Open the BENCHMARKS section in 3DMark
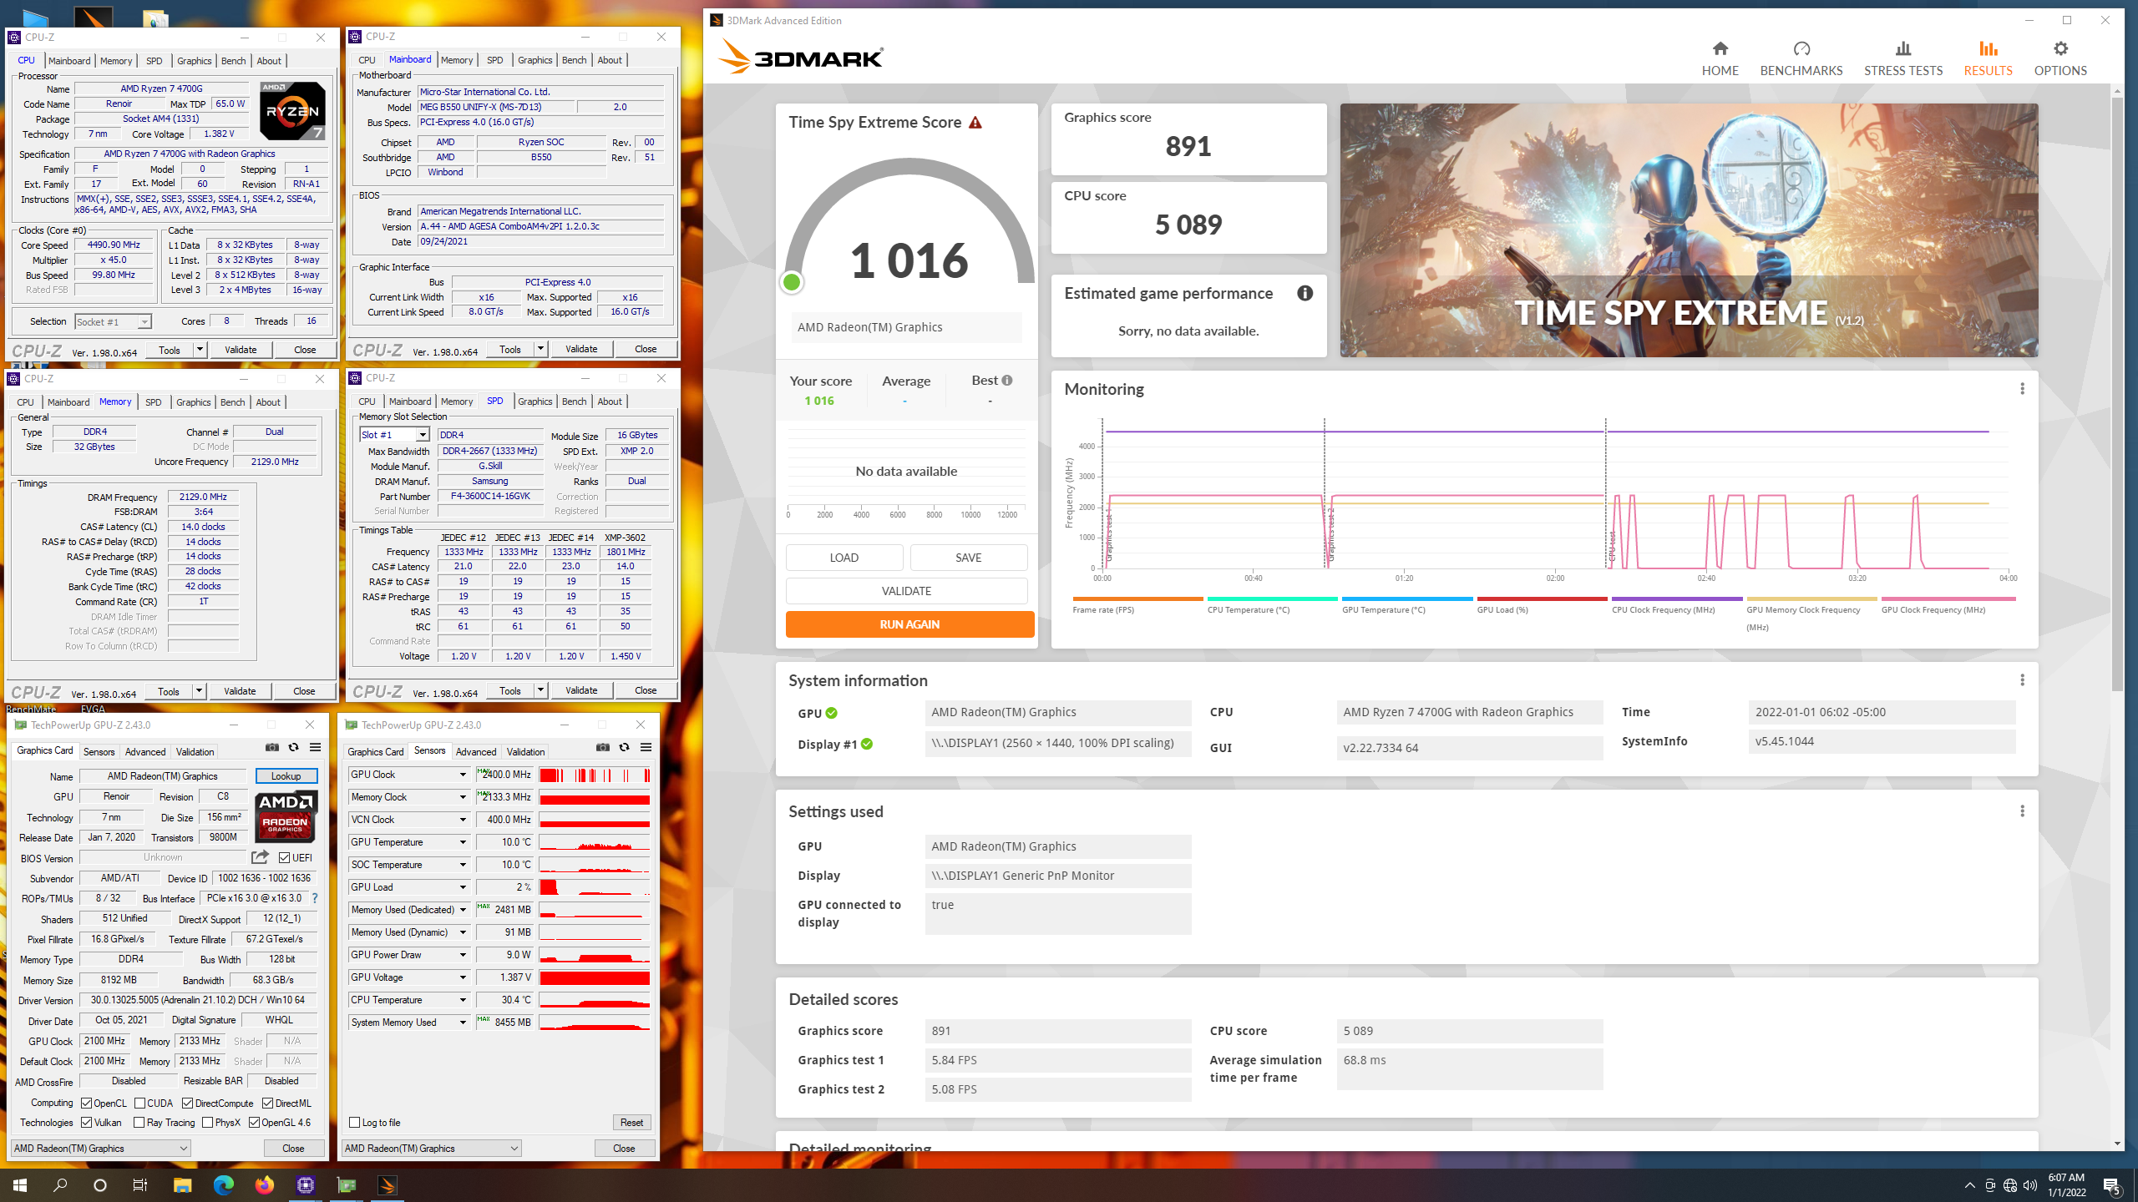This screenshot has height=1202, width=2138. pyautogui.click(x=1801, y=58)
